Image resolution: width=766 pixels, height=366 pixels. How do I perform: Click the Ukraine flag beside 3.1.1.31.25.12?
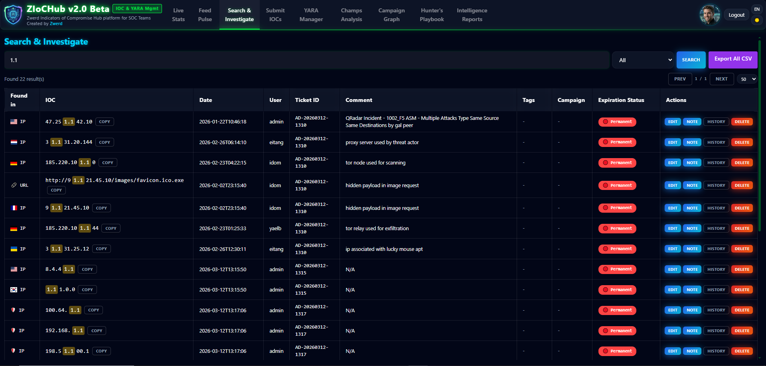pos(14,249)
